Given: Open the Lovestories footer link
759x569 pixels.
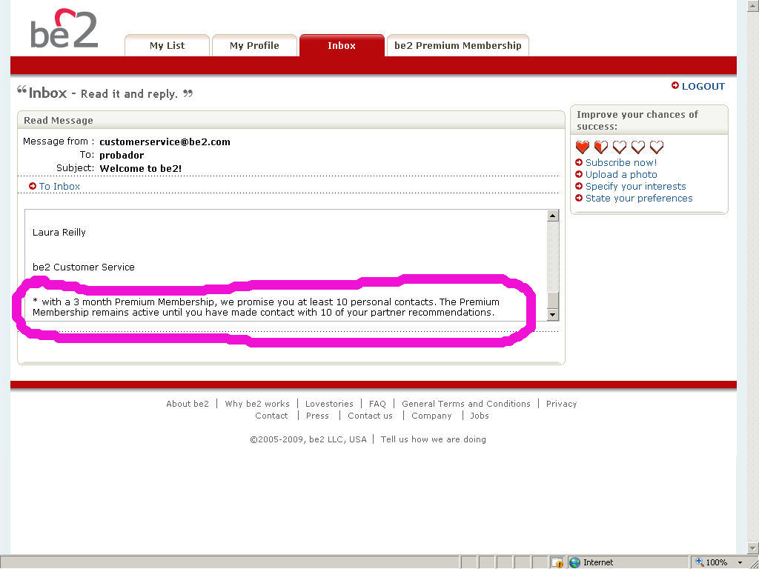Looking at the screenshot, I should 329,404.
